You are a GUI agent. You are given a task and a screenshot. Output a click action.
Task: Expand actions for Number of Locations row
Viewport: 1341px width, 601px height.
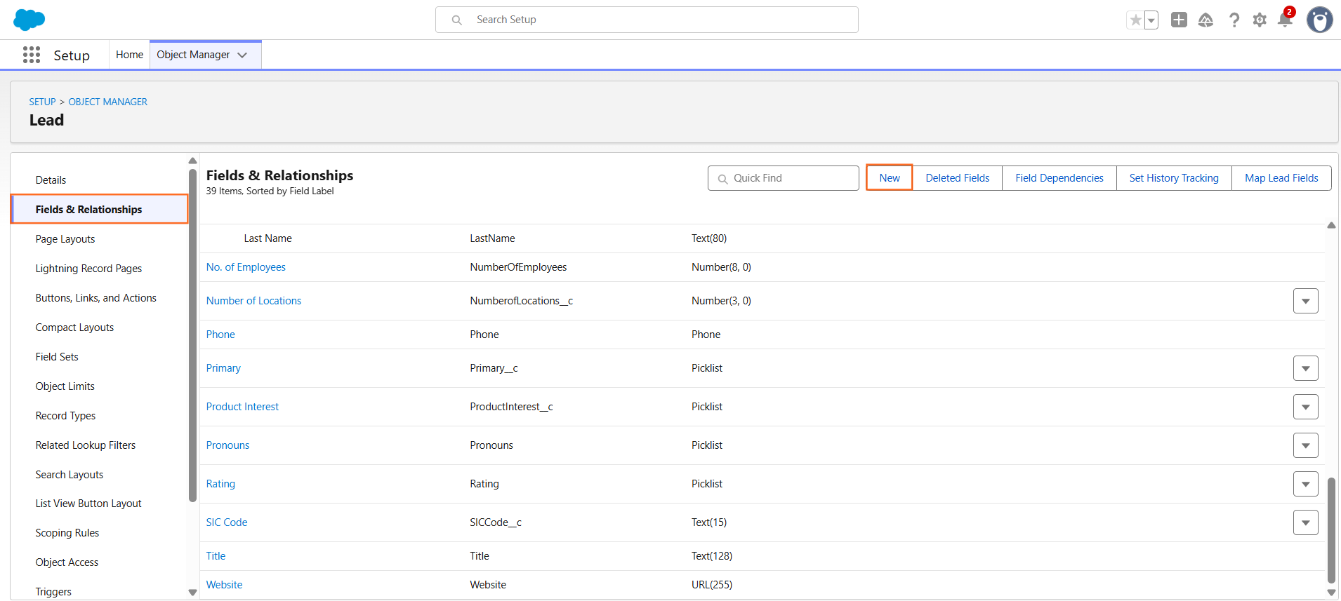1305,301
